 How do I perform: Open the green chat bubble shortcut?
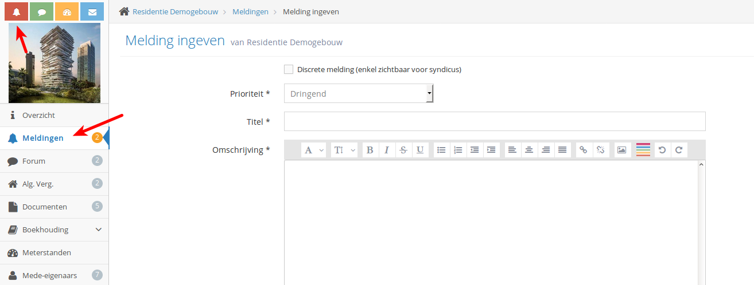(42, 12)
